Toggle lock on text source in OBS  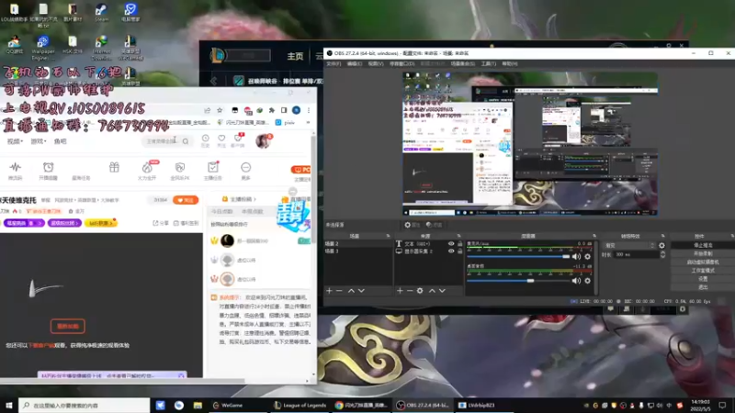coord(460,244)
